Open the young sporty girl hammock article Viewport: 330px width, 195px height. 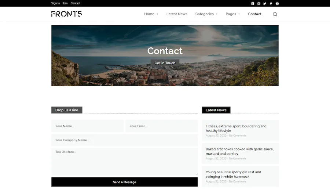pyautogui.click(x=233, y=174)
